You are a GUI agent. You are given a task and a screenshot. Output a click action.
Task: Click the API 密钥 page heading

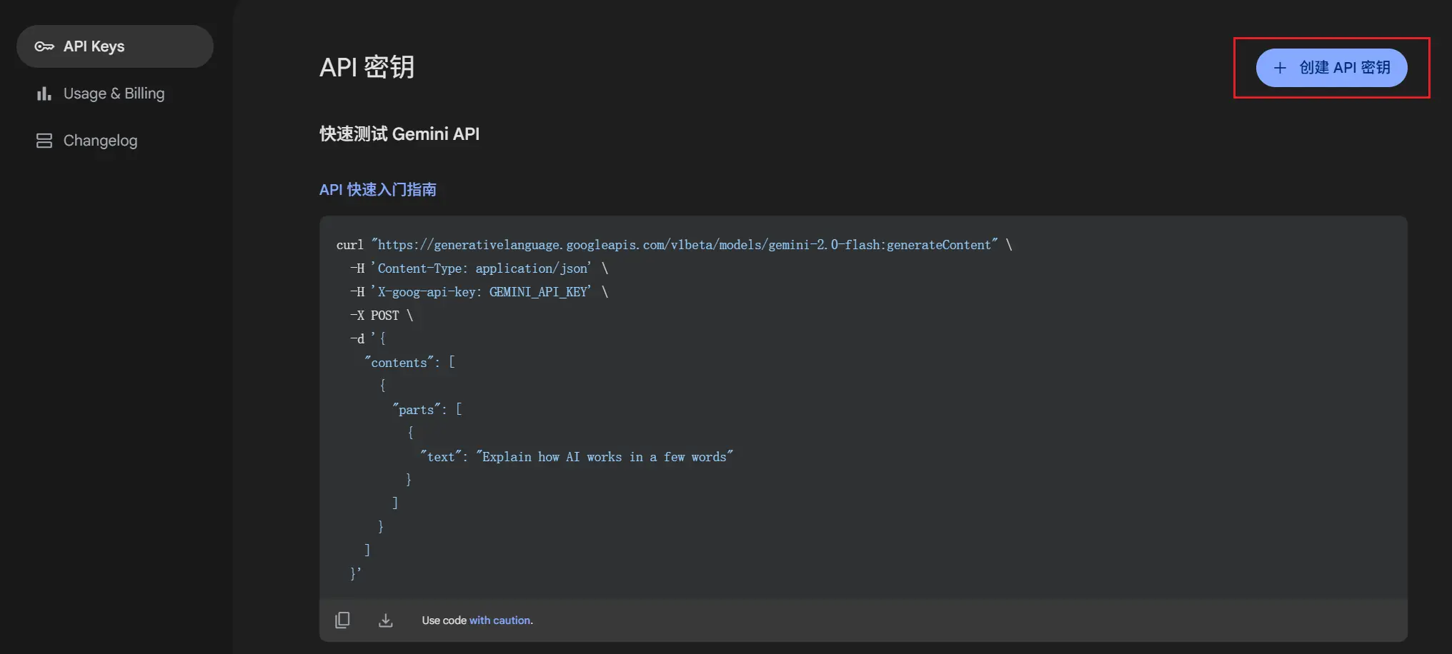coord(367,67)
